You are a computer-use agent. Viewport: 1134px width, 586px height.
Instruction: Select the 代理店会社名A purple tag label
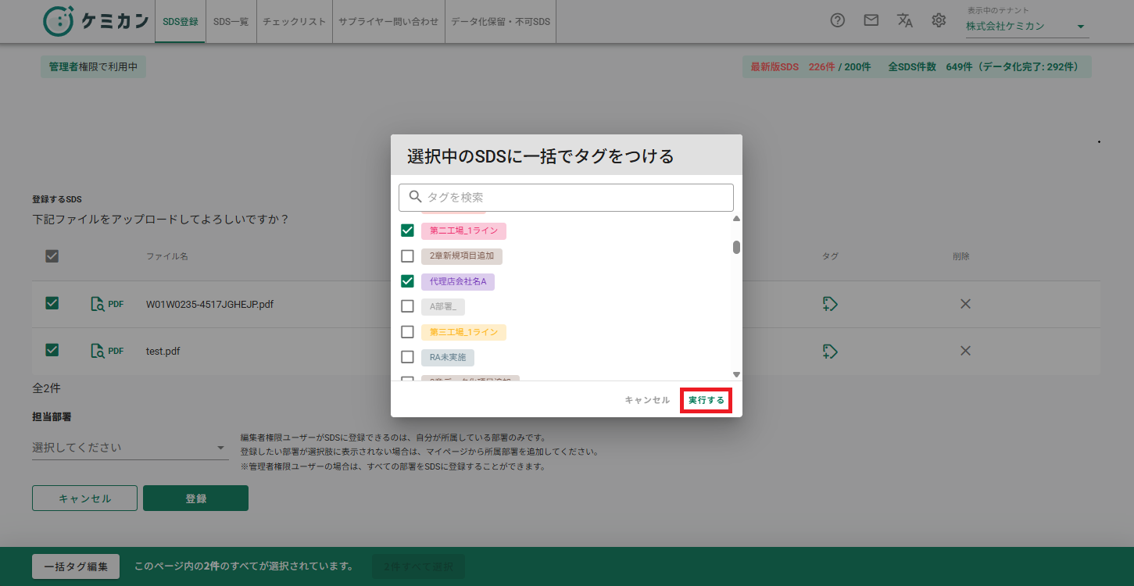458,281
